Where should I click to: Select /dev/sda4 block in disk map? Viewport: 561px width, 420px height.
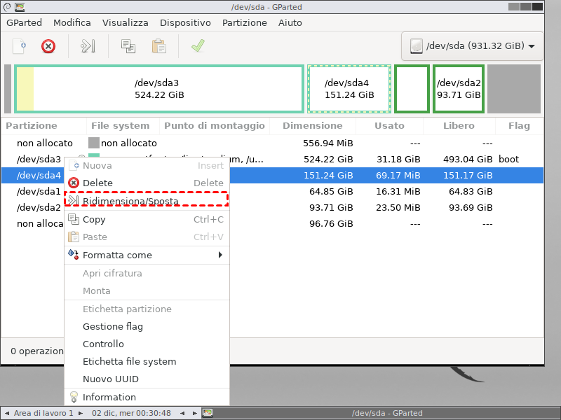[349, 89]
